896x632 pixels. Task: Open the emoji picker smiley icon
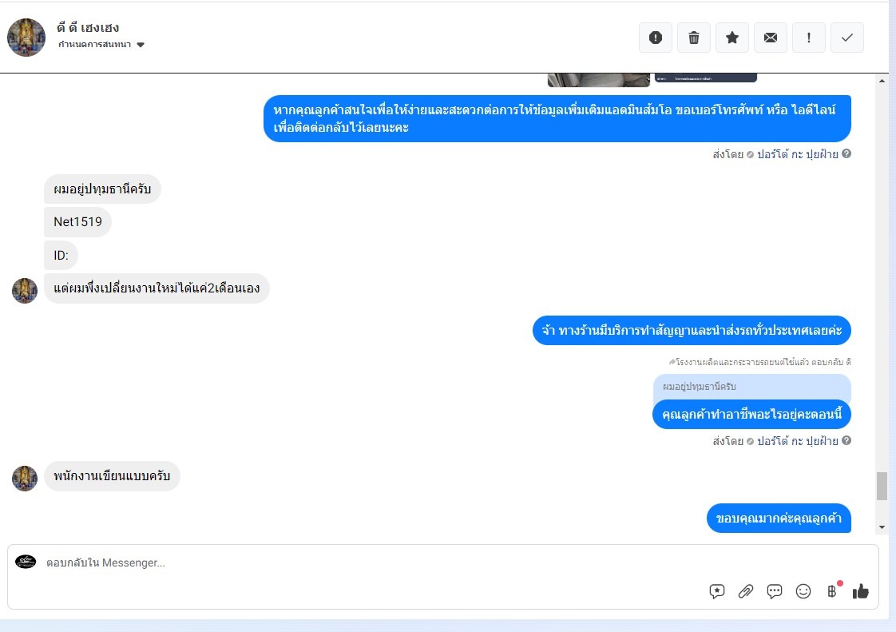(803, 591)
